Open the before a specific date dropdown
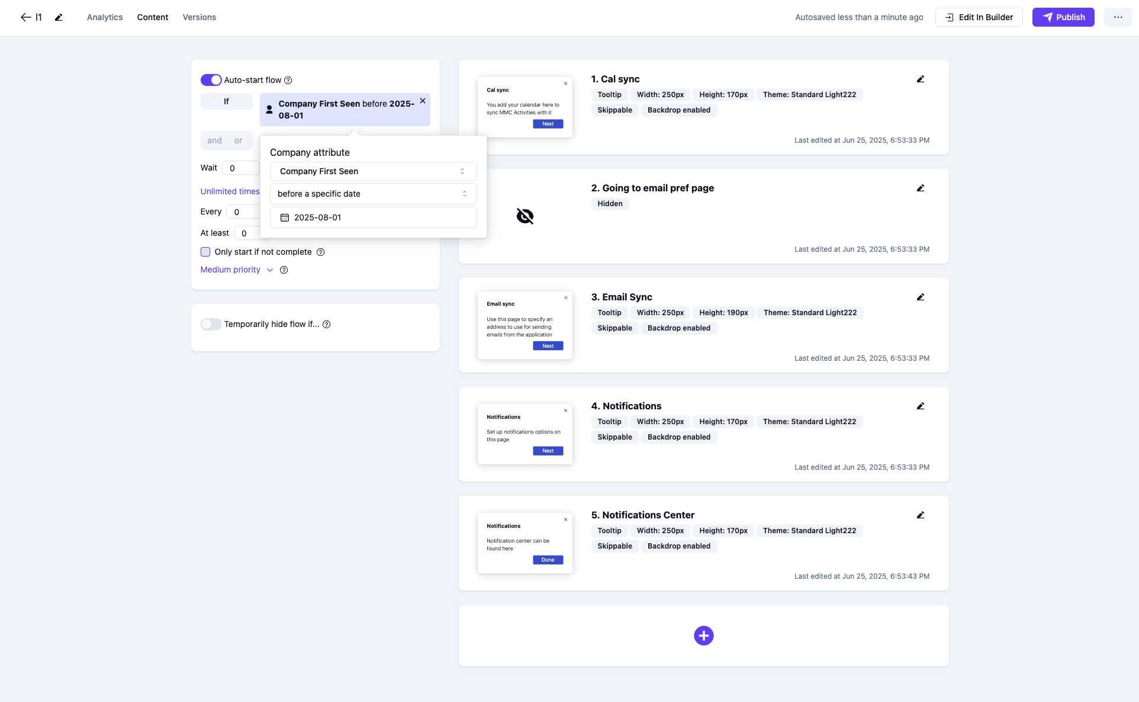 coord(373,194)
